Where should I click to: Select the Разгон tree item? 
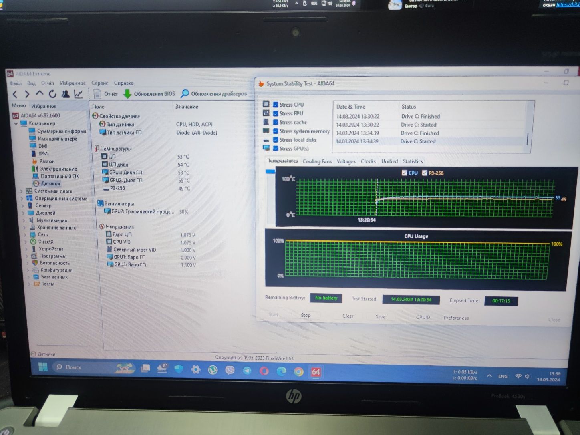click(43, 161)
